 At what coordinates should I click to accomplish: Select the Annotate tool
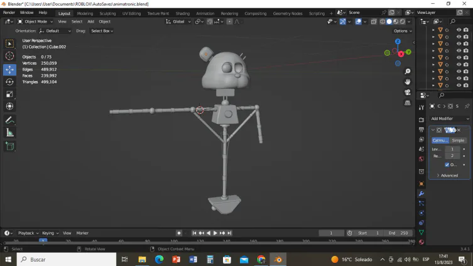pyautogui.click(x=9, y=120)
